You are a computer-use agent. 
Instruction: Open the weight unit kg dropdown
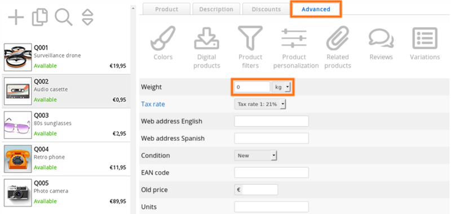(x=281, y=87)
